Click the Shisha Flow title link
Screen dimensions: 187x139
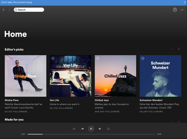12,100
